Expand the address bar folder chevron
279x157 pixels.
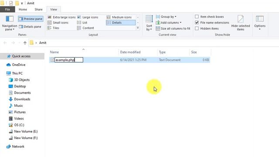36,43
